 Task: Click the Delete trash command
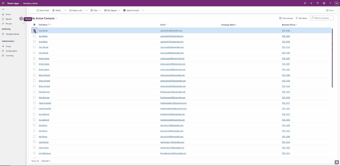[57, 11]
